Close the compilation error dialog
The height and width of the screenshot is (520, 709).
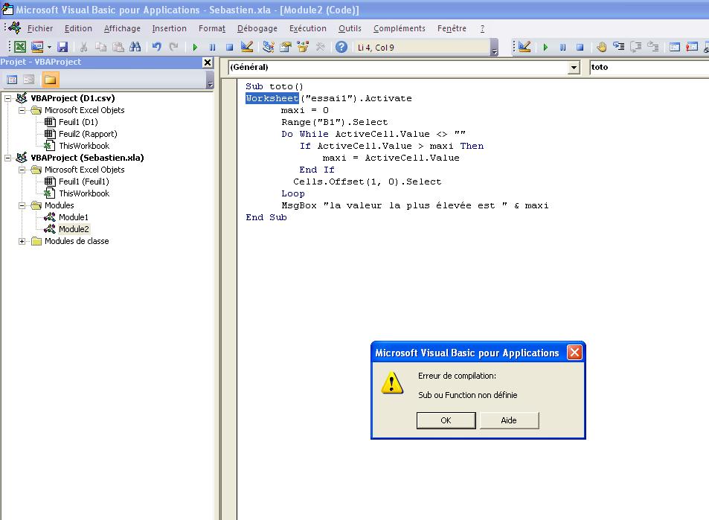point(574,352)
